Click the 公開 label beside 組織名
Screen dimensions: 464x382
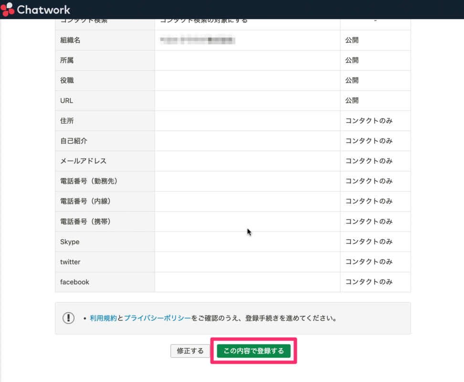click(351, 40)
